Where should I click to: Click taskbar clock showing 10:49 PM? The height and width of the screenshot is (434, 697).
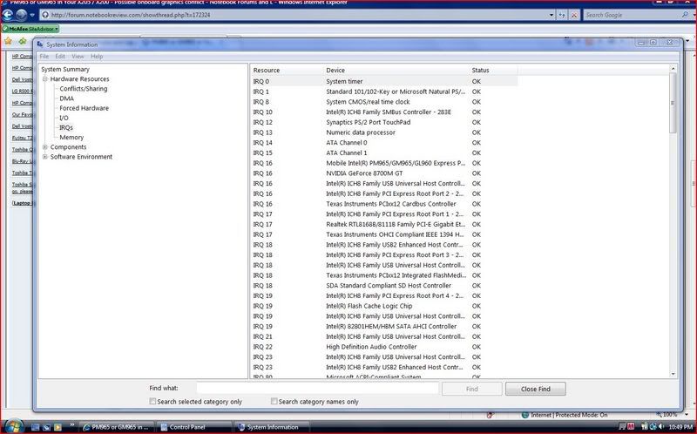tap(680, 427)
